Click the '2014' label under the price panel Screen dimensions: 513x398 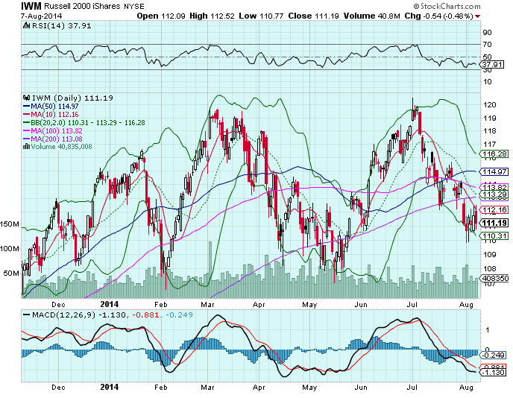[110, 304]
